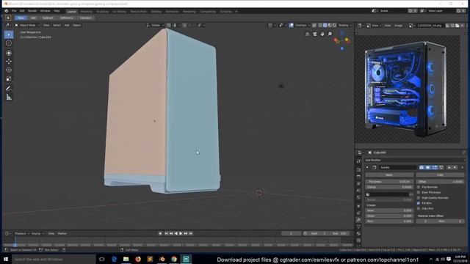Click the Apply modifier button
This screenshot has height=264, width=470.
[389, 175]
